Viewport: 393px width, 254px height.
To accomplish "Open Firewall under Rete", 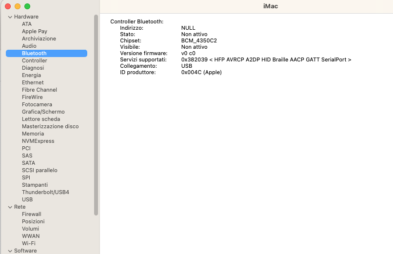I will [x=31, y=214].
